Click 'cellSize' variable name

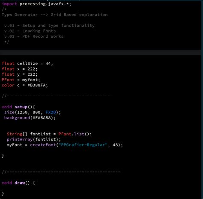point(27,64)
